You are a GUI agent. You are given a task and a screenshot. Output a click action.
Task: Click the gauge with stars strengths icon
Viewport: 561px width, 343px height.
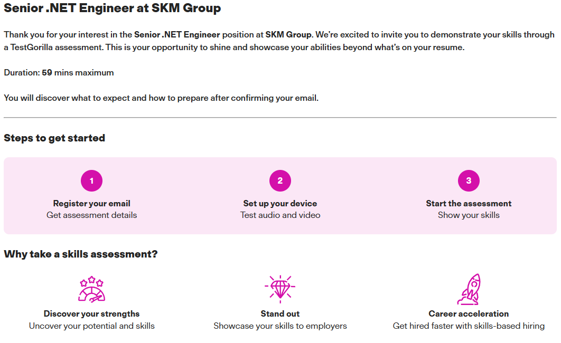click(x=91, y=289)
